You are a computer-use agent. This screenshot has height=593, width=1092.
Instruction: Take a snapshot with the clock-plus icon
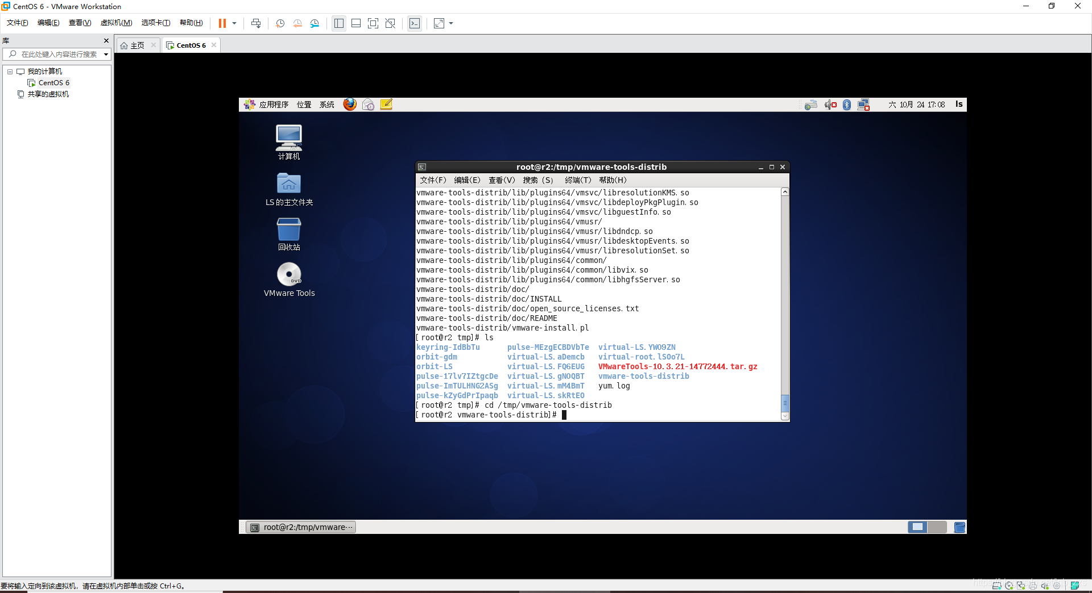click(280, 23)
